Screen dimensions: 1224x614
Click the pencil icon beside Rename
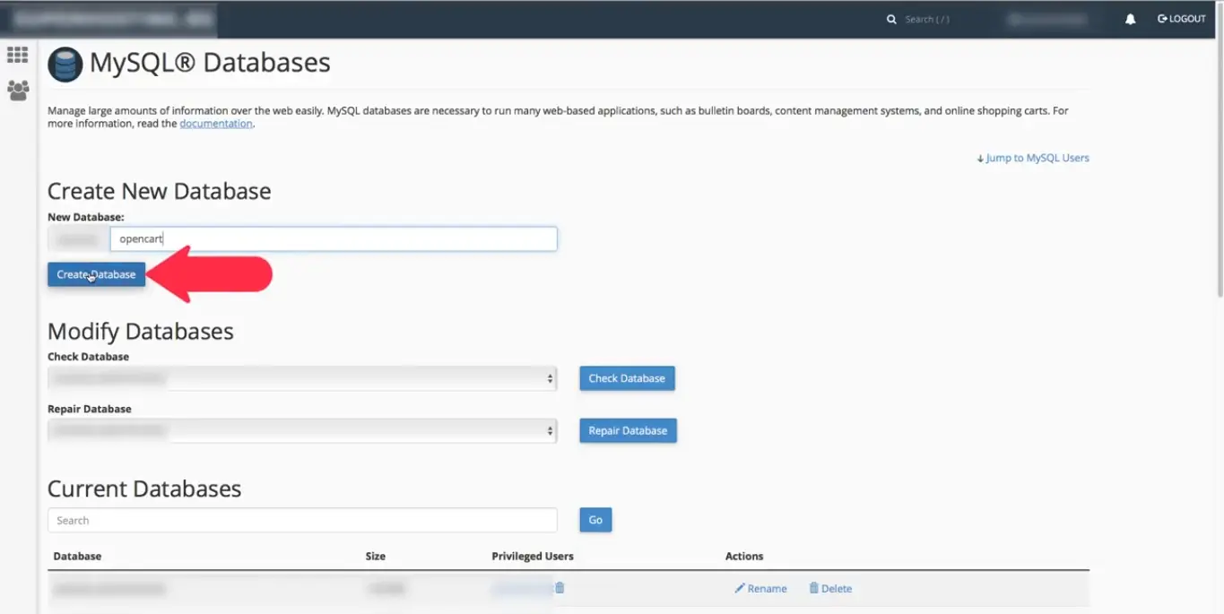click(739, 588)
